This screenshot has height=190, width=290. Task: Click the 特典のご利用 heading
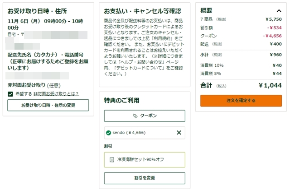coord(121,100)
